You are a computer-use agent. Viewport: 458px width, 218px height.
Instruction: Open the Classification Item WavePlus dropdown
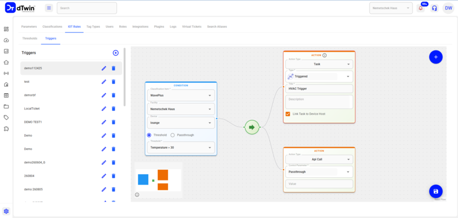180,95
